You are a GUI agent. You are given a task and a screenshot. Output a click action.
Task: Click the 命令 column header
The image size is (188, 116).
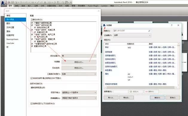click(107, 44)
